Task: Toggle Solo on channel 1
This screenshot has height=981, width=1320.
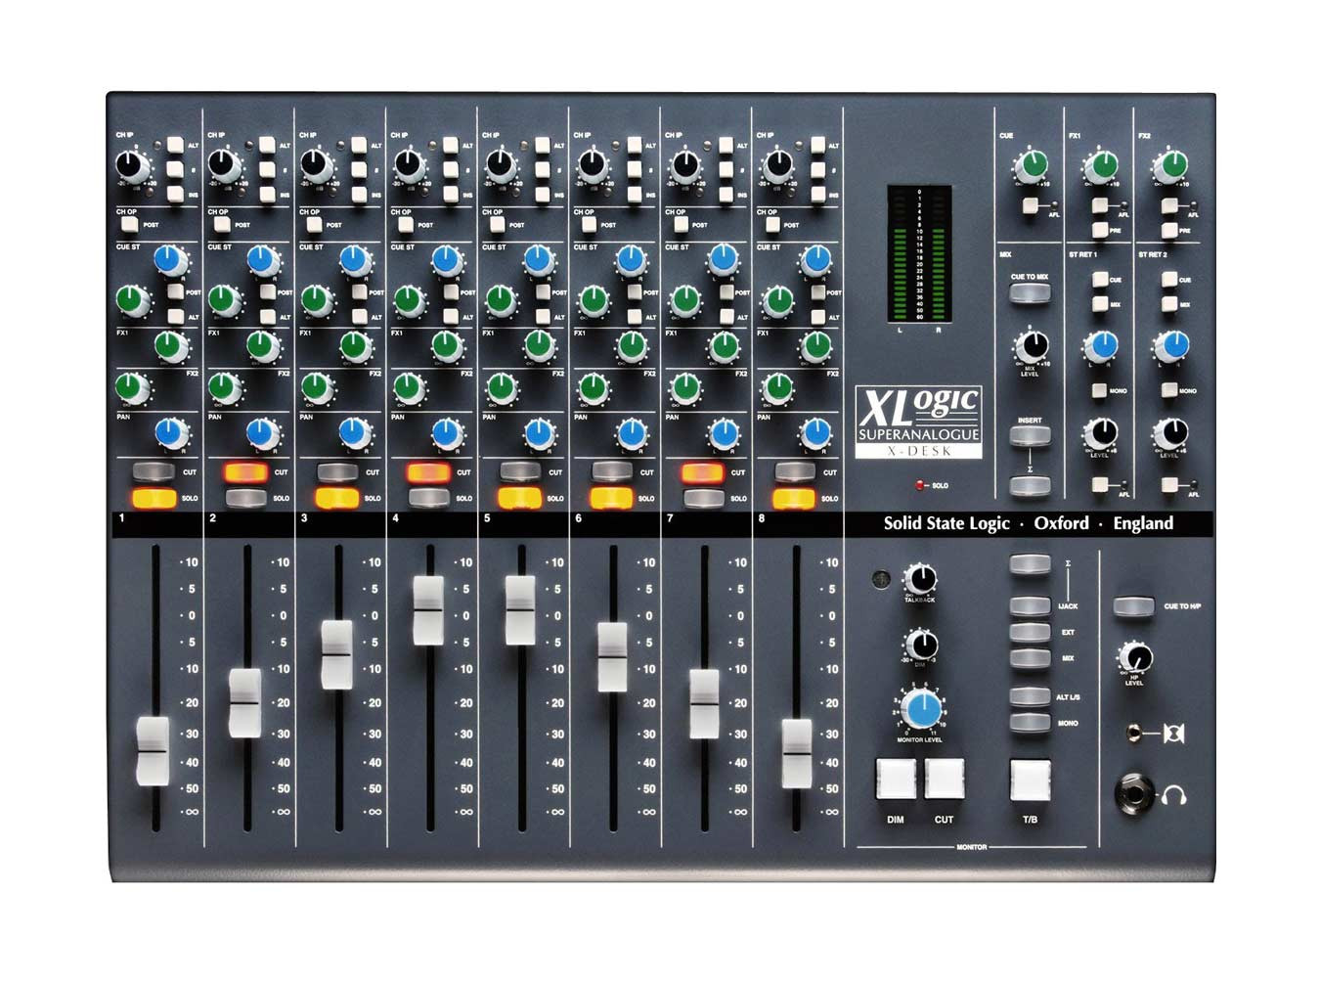Action: click(x=154, y=498)
